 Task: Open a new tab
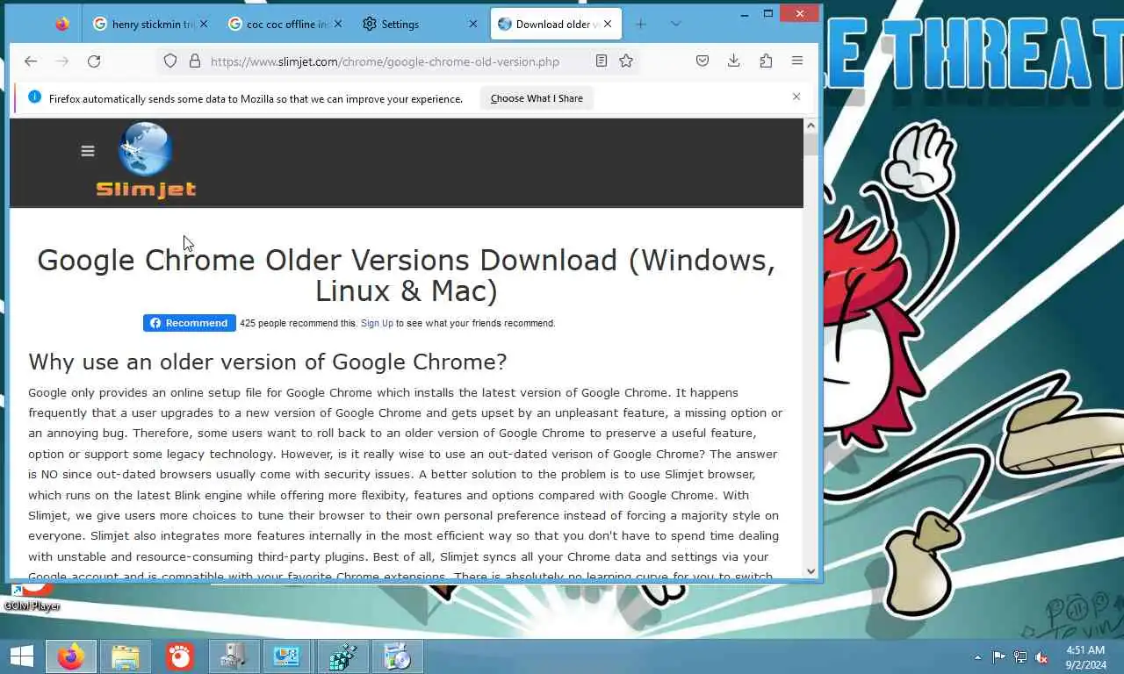(x=640, y=24)
